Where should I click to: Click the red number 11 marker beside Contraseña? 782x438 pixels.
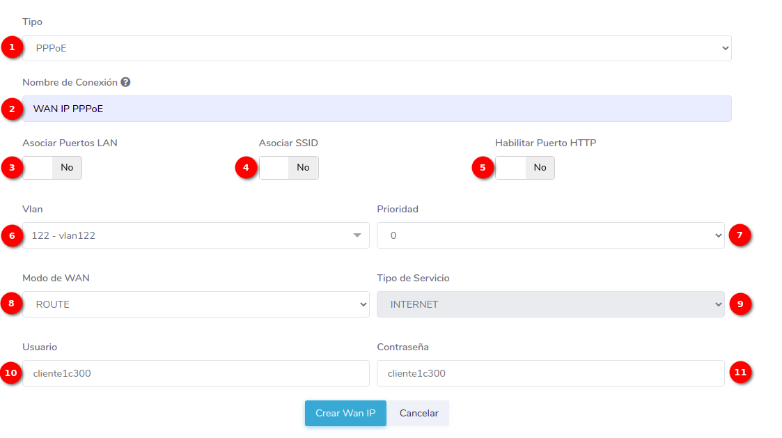740,373
